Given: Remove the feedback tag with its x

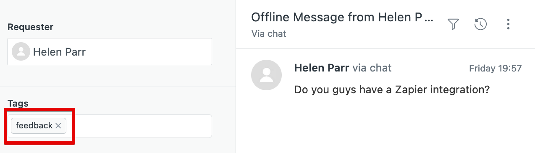Looking at the screenshot, I should click(x=58, y=126).
